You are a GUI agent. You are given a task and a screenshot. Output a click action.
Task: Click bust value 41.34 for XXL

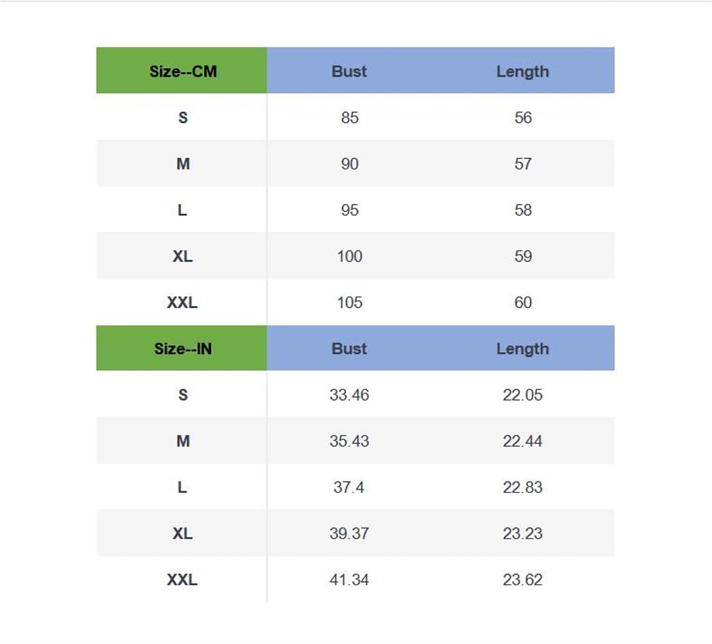(349, 580)
